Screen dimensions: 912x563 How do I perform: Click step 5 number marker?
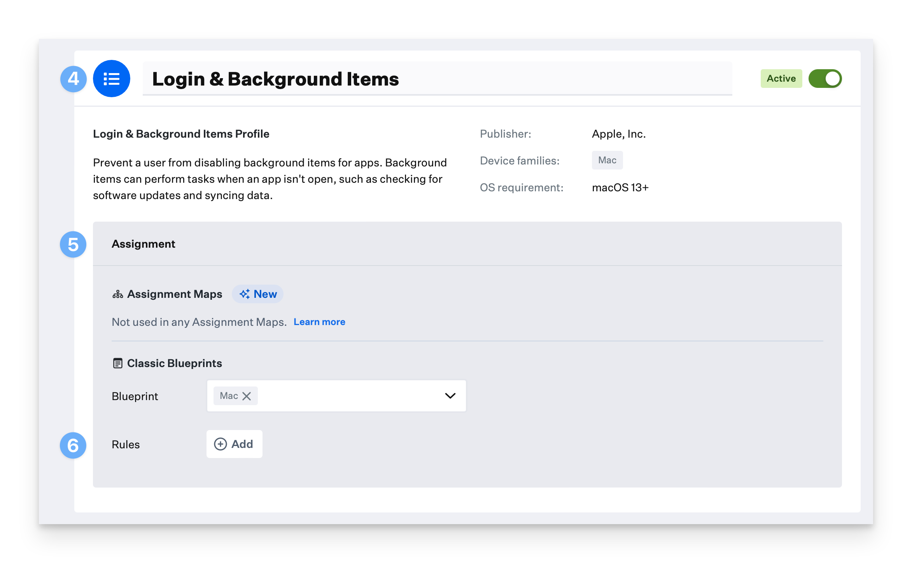pyautogui.click(x=73, y=245)
